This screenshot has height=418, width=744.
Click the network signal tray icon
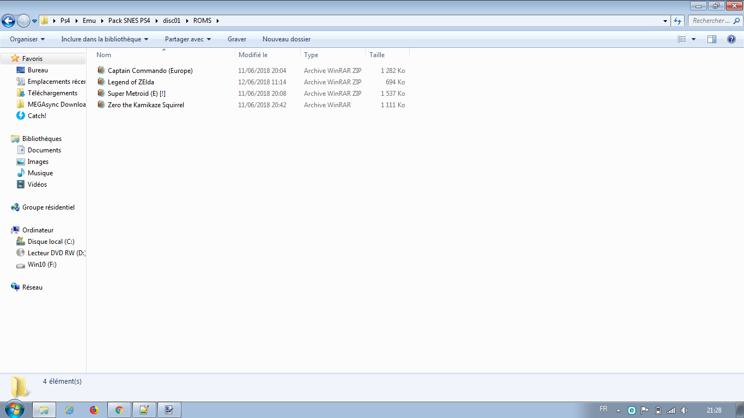coord(671,410)
